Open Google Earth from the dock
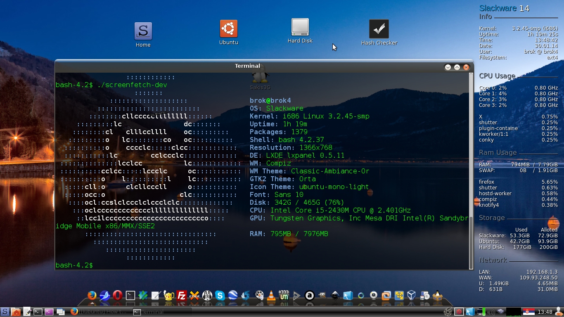564x317 pixels. tap(232, 295)
